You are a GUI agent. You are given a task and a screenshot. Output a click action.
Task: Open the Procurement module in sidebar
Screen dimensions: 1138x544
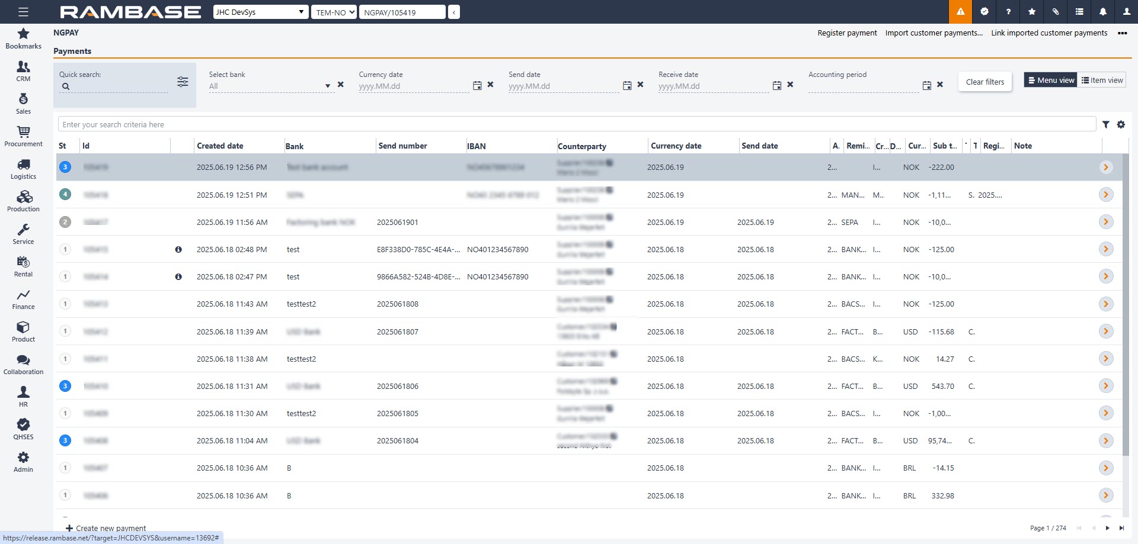coord(23,136)
